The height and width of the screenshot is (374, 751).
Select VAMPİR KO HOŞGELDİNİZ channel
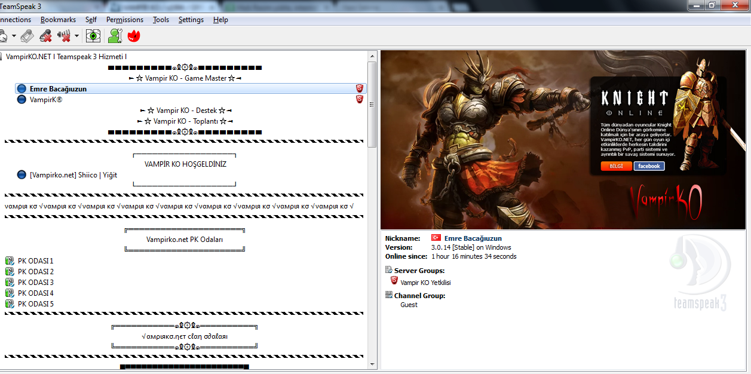(x=185, y=164)
